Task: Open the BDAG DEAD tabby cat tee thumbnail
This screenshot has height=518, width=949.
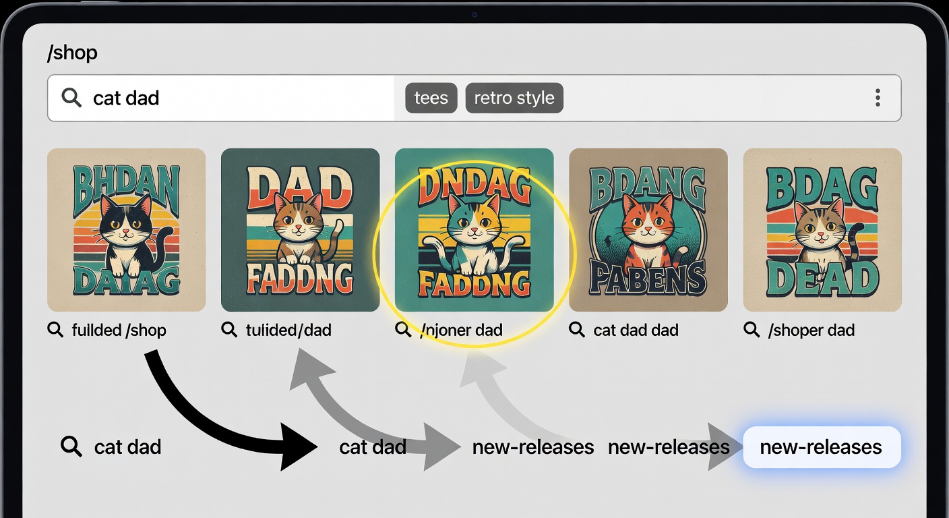Action: [x=822, y=230]
